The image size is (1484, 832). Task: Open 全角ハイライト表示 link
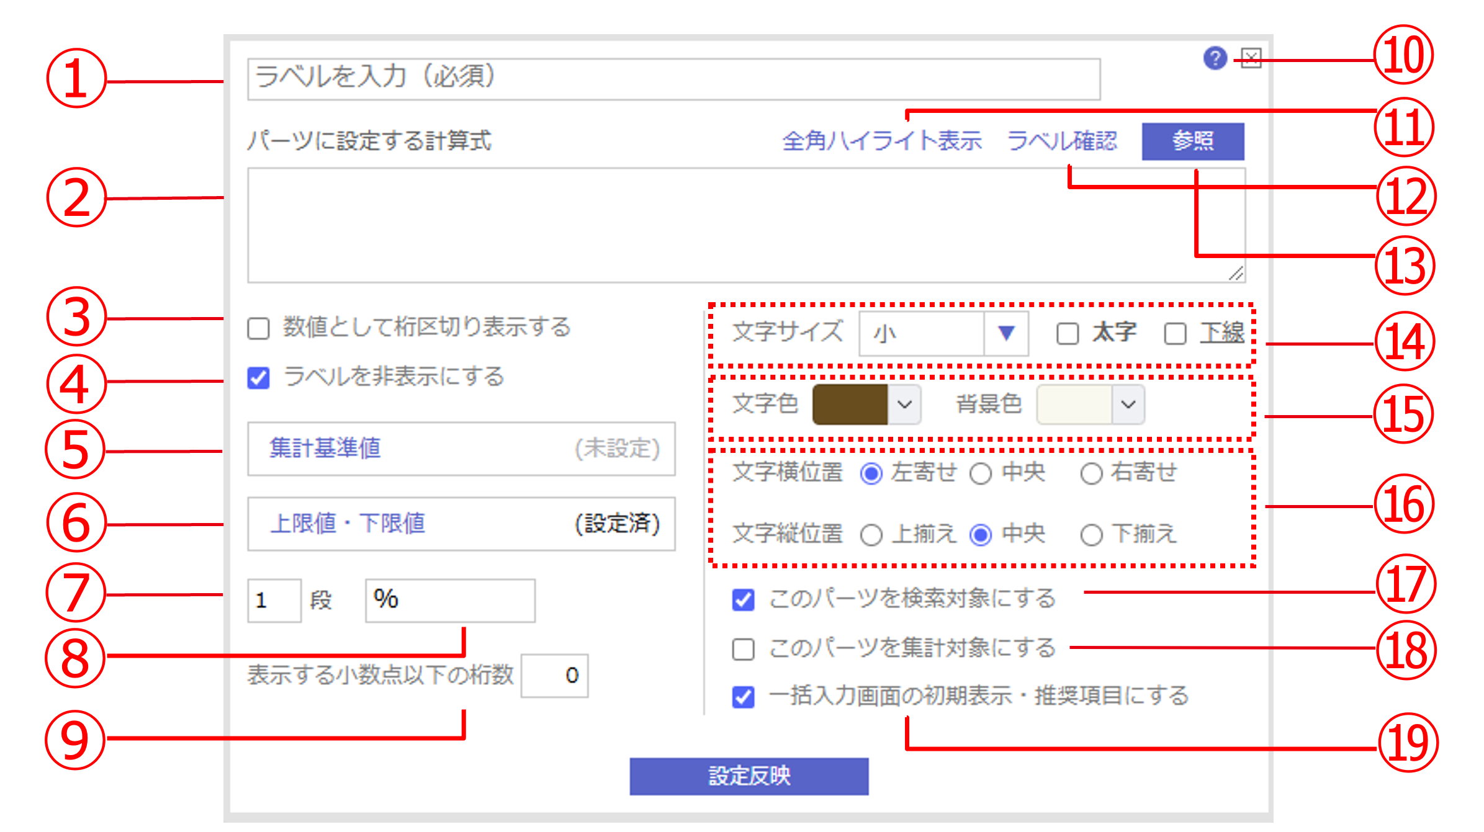[882, 141]
